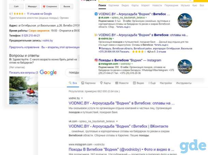Click the heart icon on Сохранено button
This screenshot has height=155, width=208.
coord(44,6)
